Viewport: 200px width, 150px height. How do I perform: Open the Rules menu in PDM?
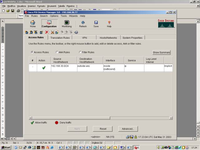tap(34, 16)
